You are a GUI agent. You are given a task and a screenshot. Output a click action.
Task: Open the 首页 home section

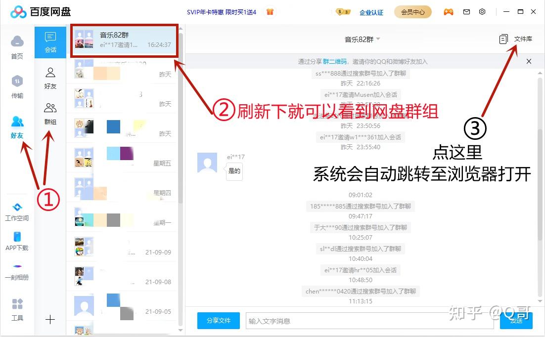(17, 47)
